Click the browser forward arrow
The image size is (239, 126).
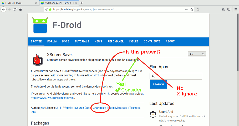[9, 9]
